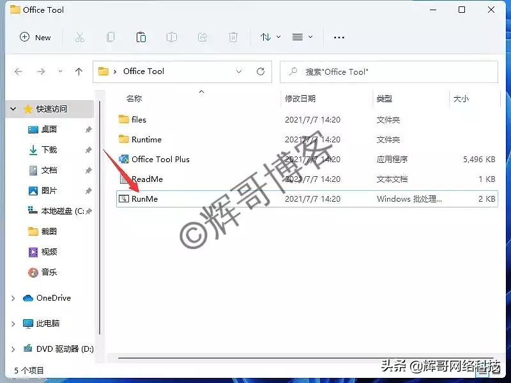Viewport: 511px width, 383px height.
Task: Click the Paste clipboard icon
Action: pos(141,38)
